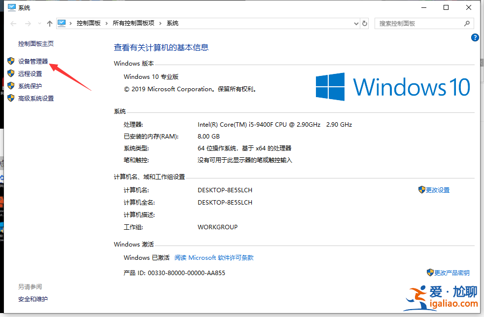The height and width of the screenshot is (317, 484).
Task: Open 远程设置 via its shield icon
Action: pyautogui.click(x=11, y=73)
